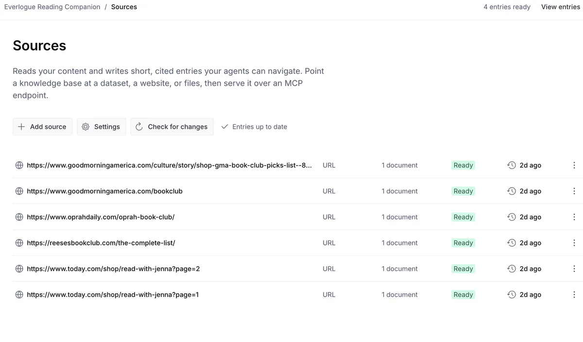Open kebab menu for reesesbookclub complete list row
Viewport: 583px width, 342px height.
[574, 242]
